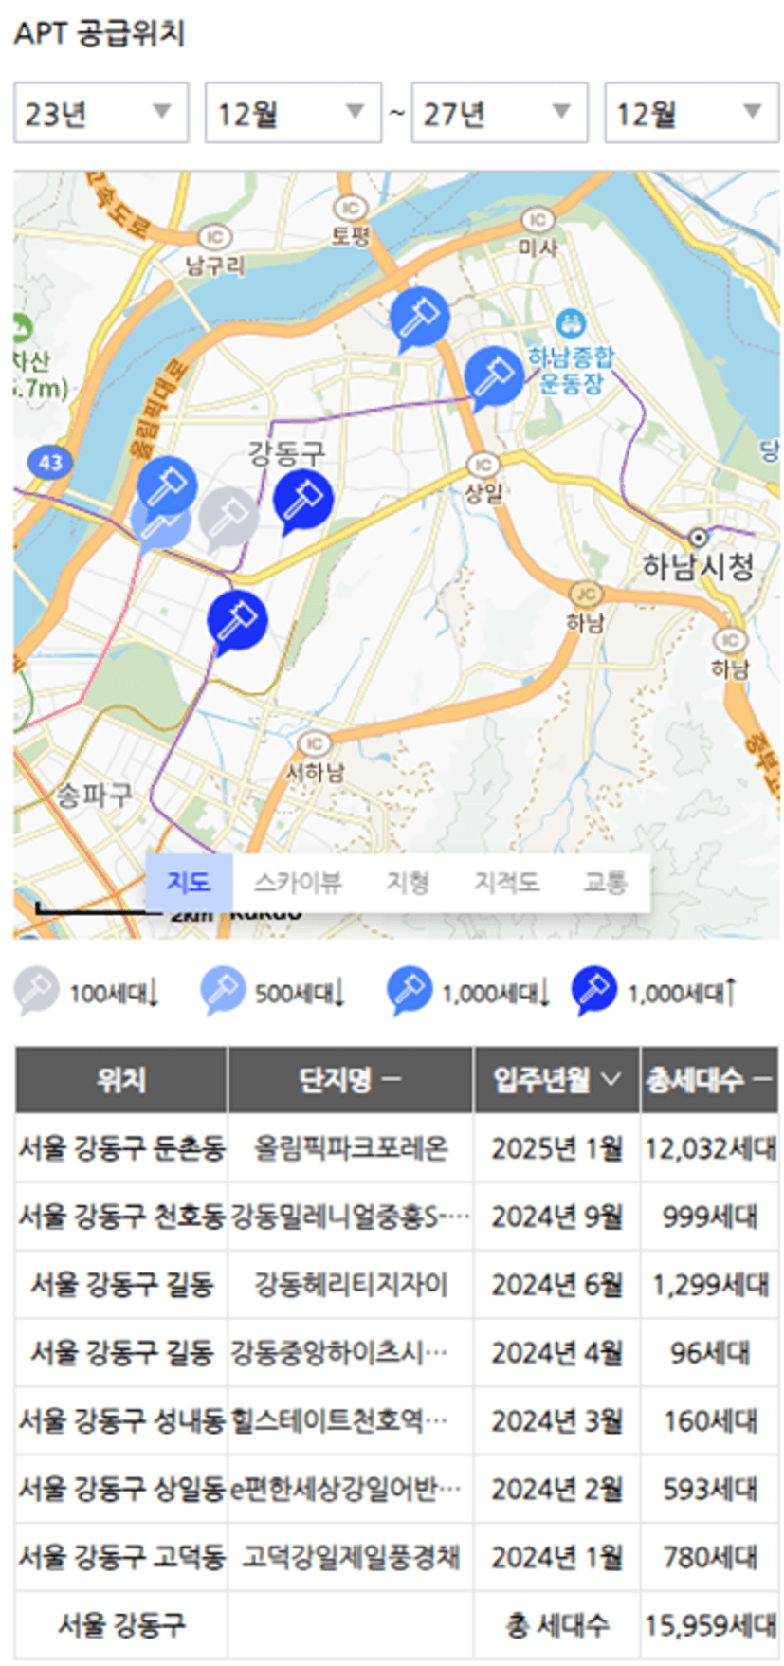
Task: Click the 고덕강일제일풍경채 complex name
Action: coord(351,1558)
